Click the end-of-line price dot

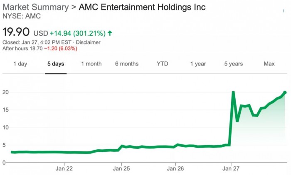pos(285,92)
